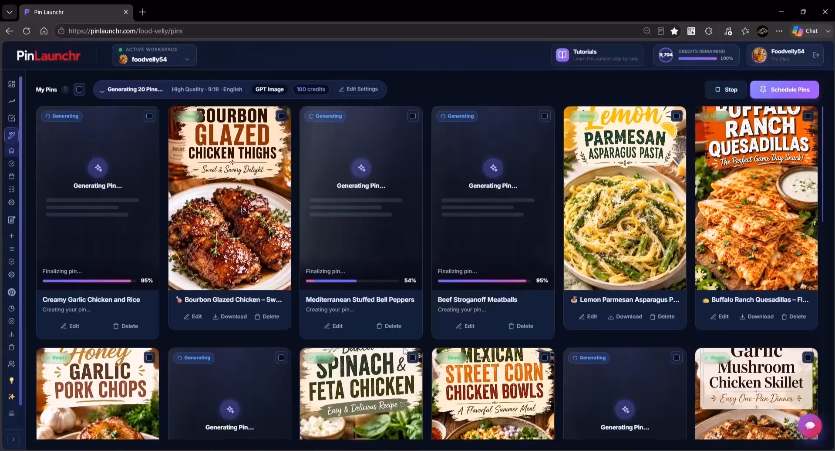Click the browser zoom out magnifier icon
This screenshot has width=835, height=451.
pos(647,31)
